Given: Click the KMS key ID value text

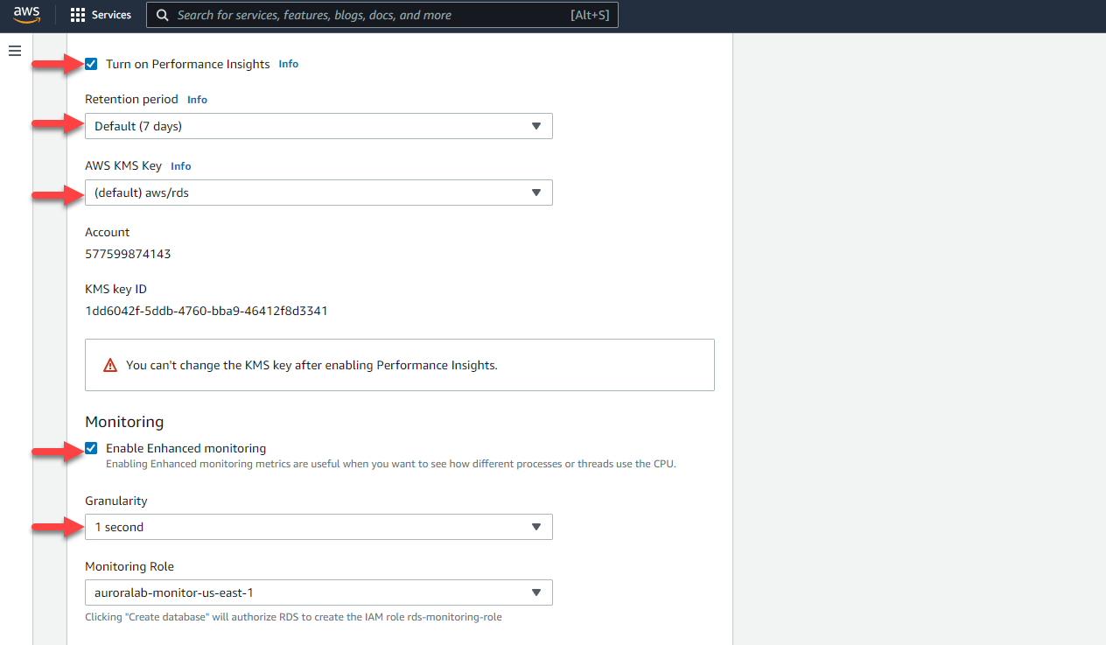Looking at the screenshot, I should coord(206,311).
